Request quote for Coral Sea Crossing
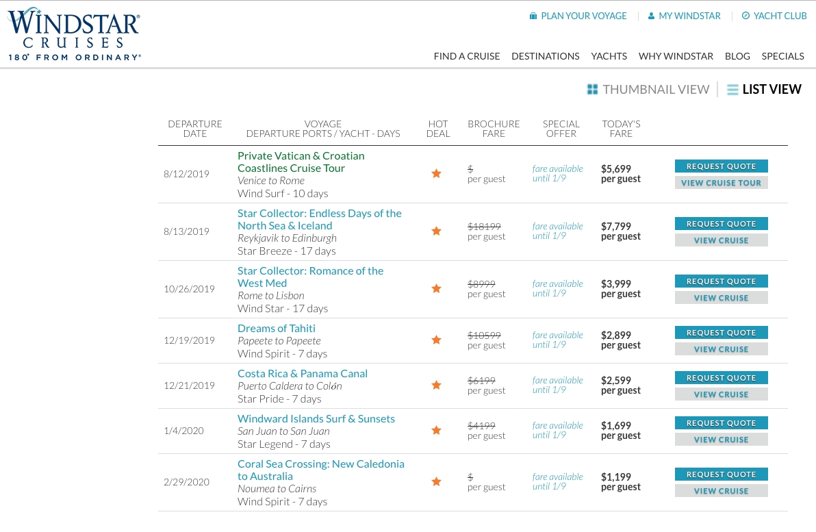This screenshot has width=816, height=532. click(x=722, y=474)
